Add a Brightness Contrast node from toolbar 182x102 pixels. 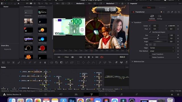click(40, 62)
